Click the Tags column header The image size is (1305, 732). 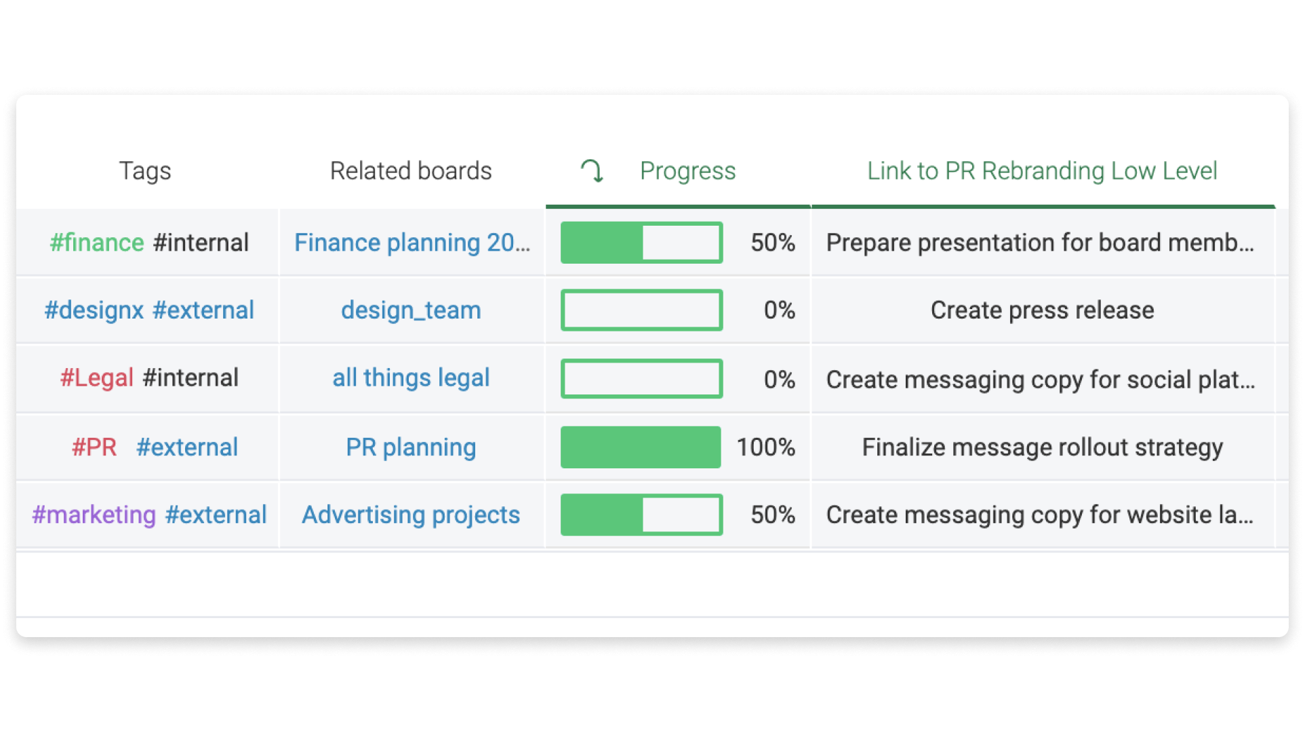145,171
